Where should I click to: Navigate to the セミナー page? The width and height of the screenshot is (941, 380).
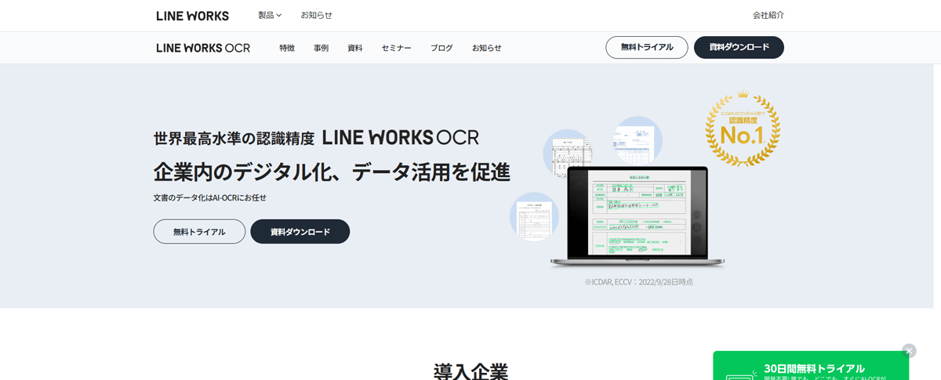pyautogui.click(x=396, y=48)
